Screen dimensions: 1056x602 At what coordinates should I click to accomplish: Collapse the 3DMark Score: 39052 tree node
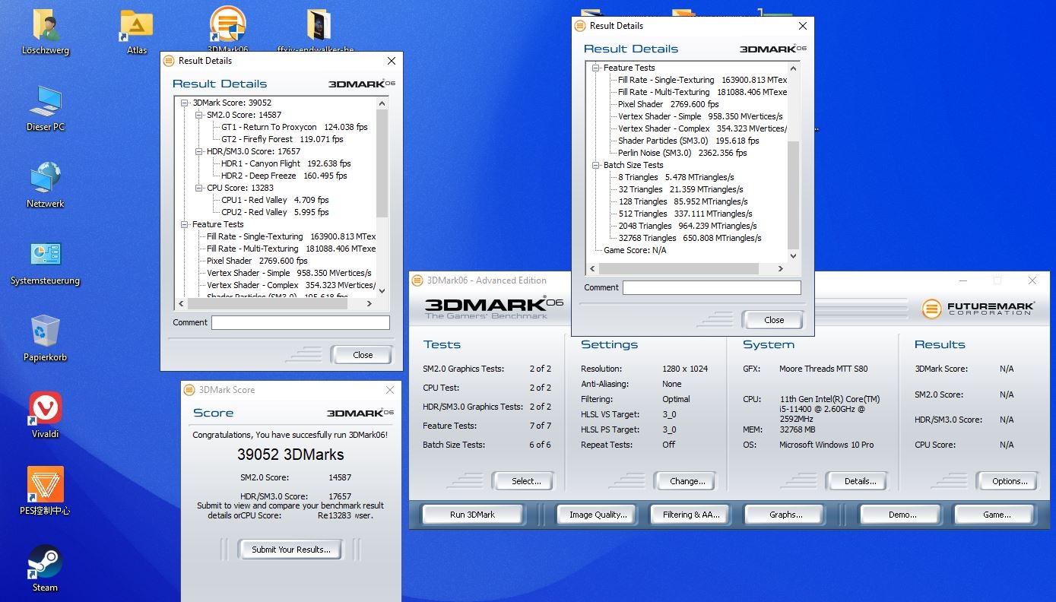click(x=186, y=103)
